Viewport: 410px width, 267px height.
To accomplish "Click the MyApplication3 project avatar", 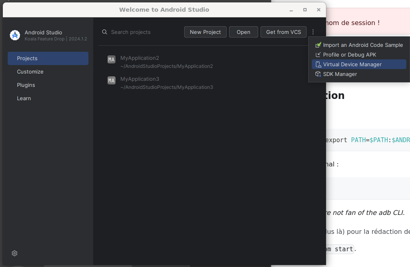I will [111, 80].
